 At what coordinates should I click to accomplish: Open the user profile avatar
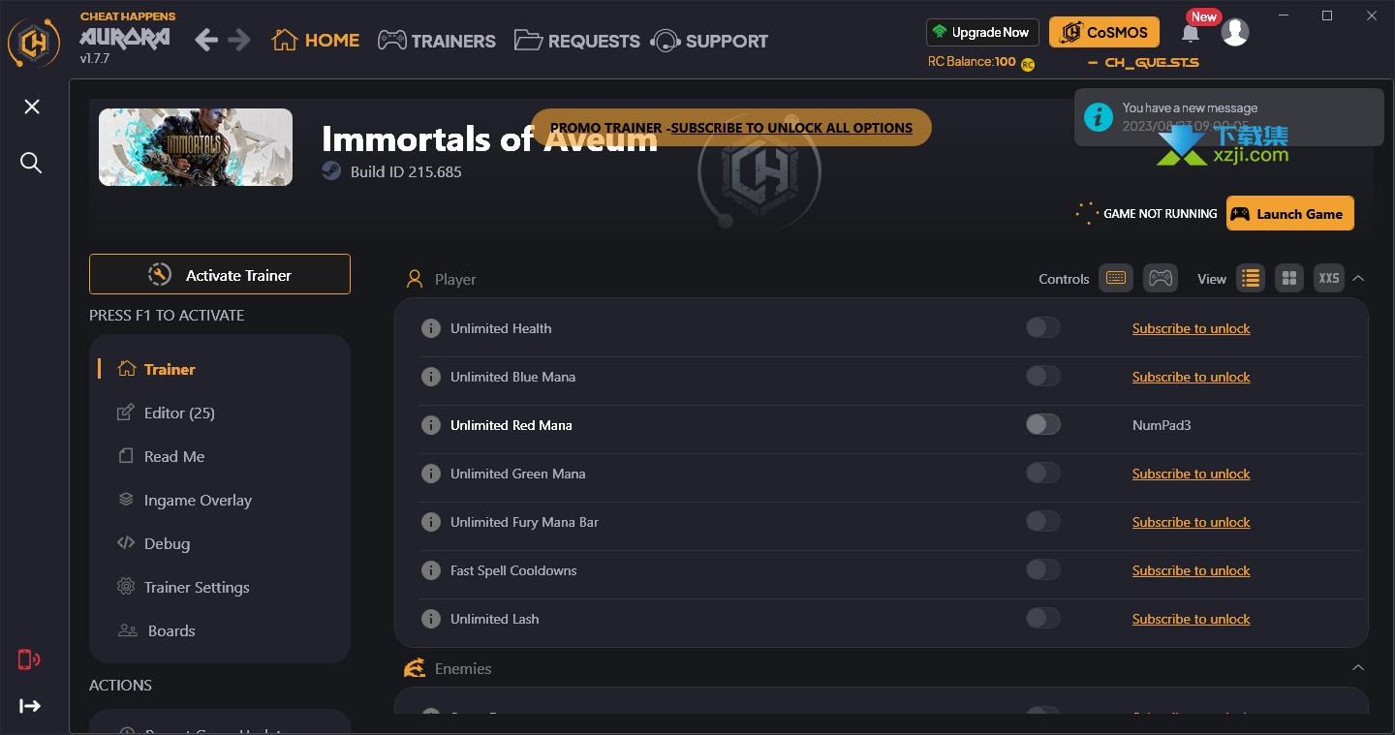tap(1234, 32)
